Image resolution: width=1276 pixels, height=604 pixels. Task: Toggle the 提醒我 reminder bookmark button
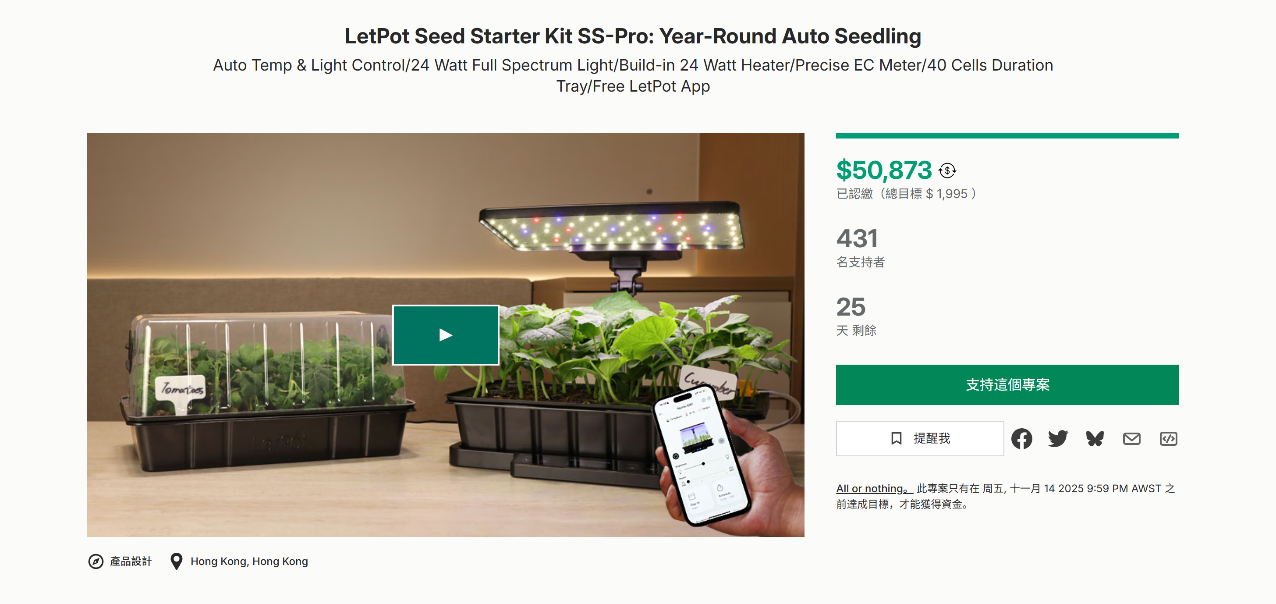point(919,438)
